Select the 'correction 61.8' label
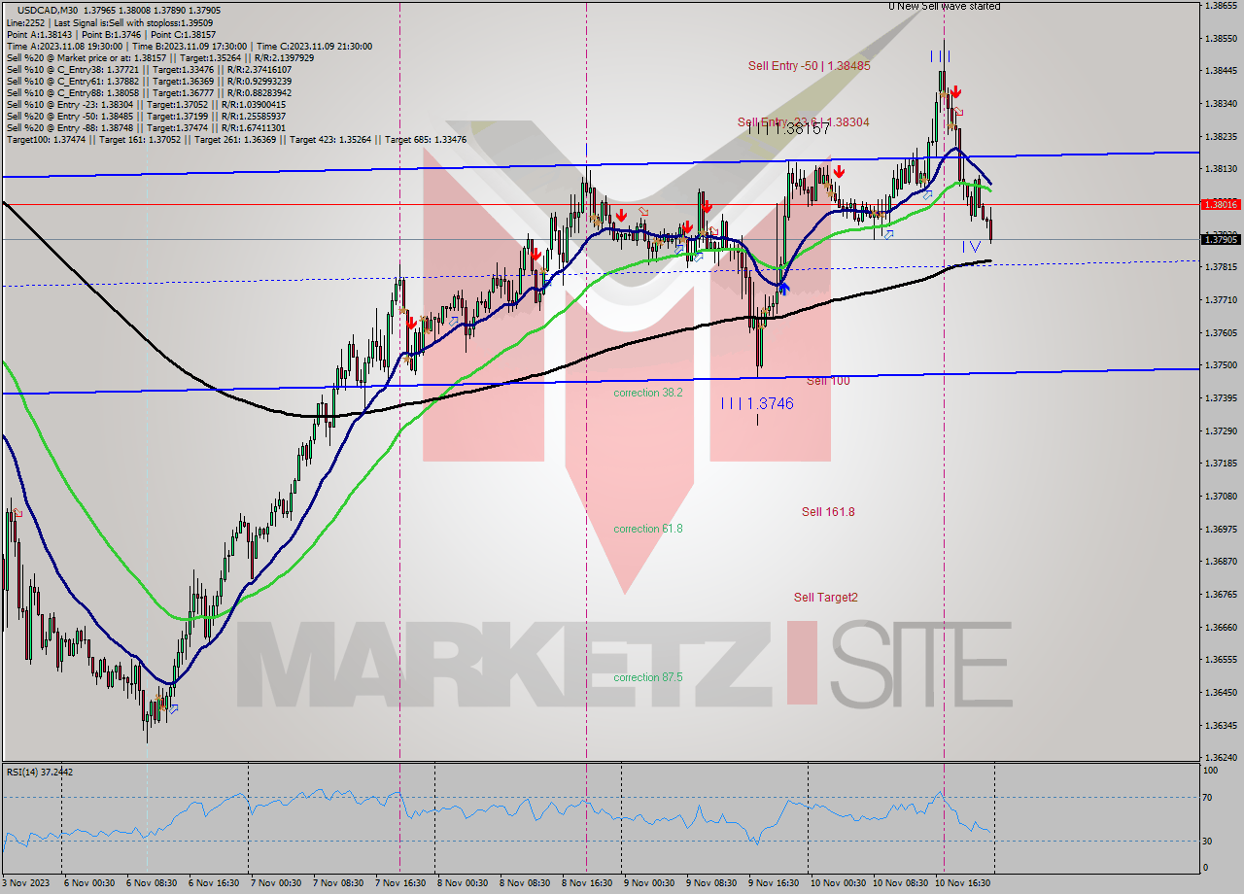1244x894 pixels. 648,529
